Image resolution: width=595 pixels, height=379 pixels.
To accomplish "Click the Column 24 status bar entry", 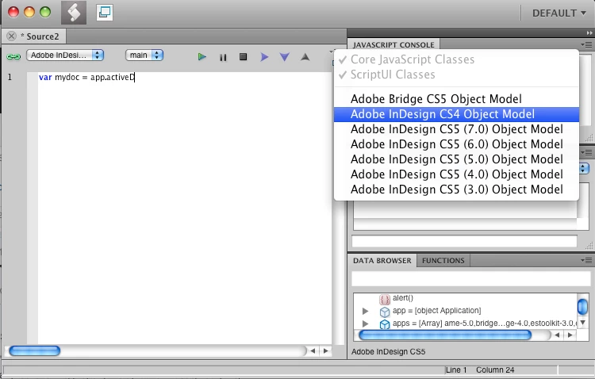I will click(495, 370).
